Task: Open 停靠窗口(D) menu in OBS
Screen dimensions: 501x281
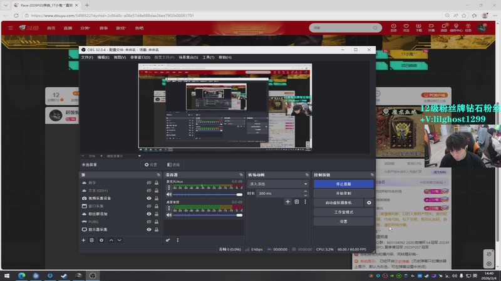Action: pos(140,57)
